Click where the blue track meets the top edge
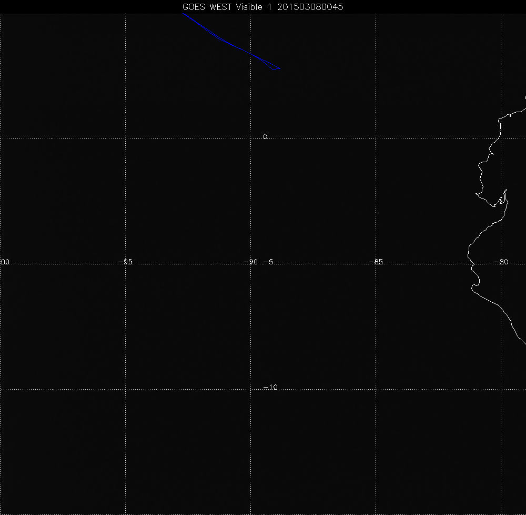Screen dimensions: 526x515 pyautogui.click(x=184, y=14)
